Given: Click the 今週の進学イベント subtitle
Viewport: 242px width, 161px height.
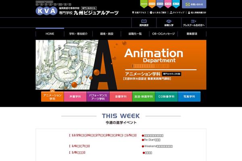Looking at the screenshot, I should pos(121,123).
